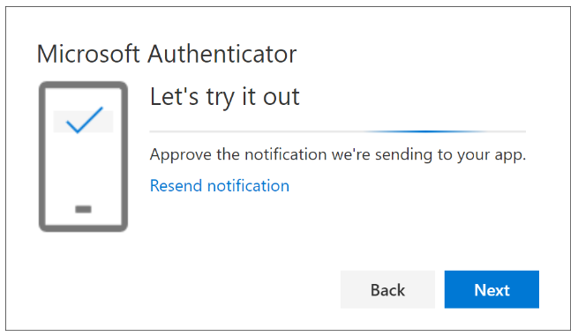Click the Next button

coord(492,289)
